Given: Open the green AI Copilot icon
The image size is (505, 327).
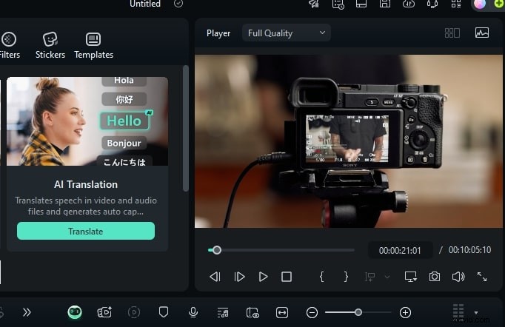Looking at the screenshot, I should tap(75, 312).
